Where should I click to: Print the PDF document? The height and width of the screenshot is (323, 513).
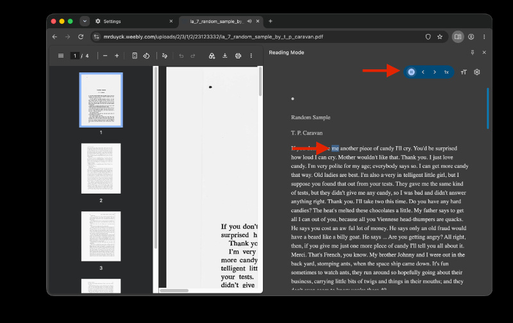click(238, 56)
